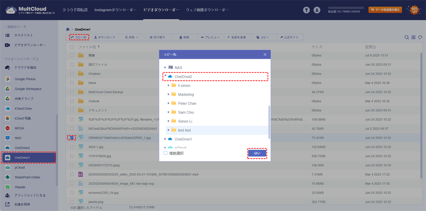Expand Simon Li folder in dialog

[x=169, y=121]
